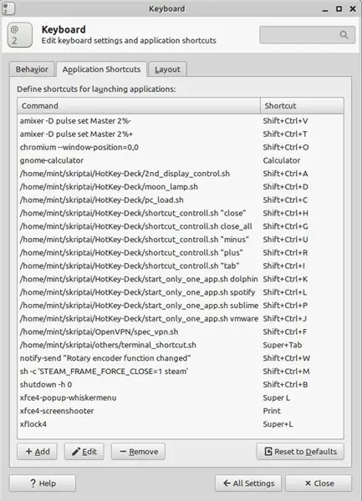
Task: Click the search magnifier icon
Action: tap(344, 34)
